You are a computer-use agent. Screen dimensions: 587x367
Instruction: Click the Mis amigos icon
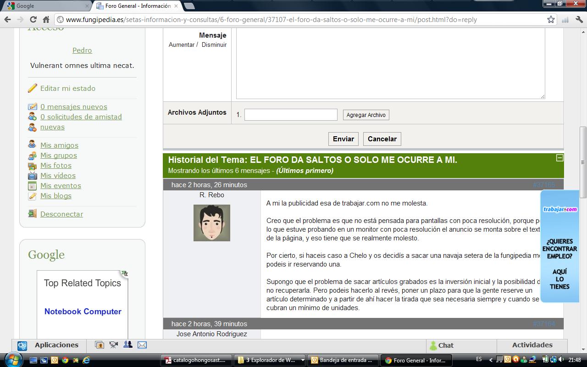pyautogui.click(x=32, y=145)
